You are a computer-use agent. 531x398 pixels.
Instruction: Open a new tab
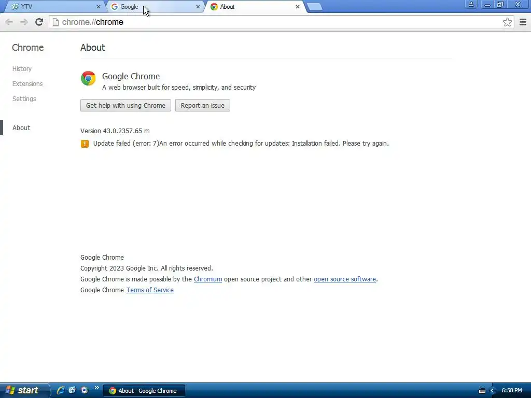315,7
